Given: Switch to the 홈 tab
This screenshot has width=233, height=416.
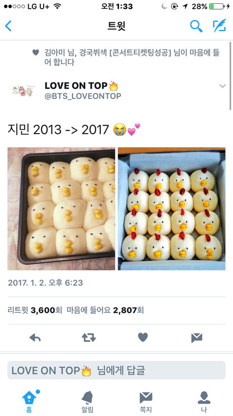Looking at the screenshot, I should click(29, 401).
